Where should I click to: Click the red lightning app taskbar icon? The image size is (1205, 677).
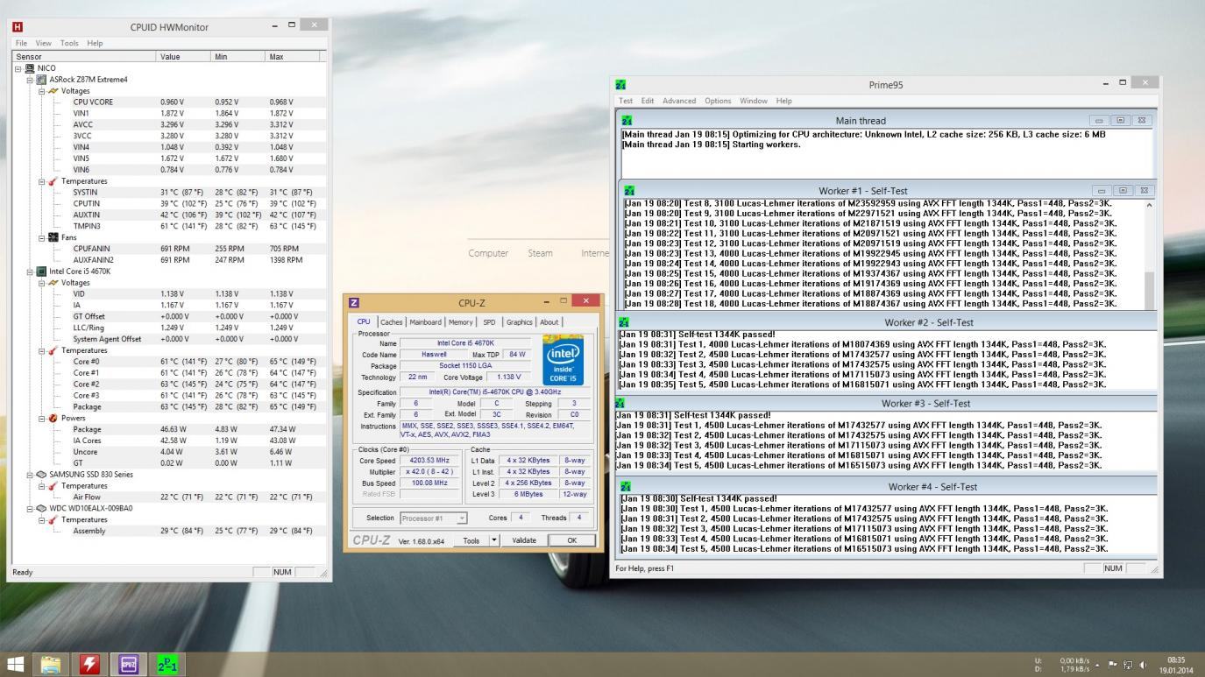[89, 664]
